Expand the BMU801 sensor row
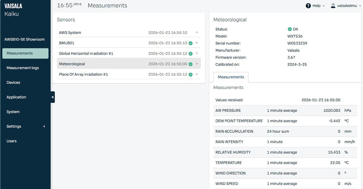The image size is (363, 189). (196, 43)
